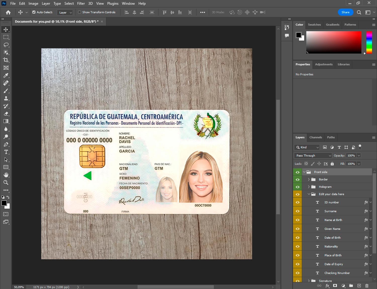Select the Zoom tool in toolbar
This screenshot has height=289, width=377.
point(6,183)
